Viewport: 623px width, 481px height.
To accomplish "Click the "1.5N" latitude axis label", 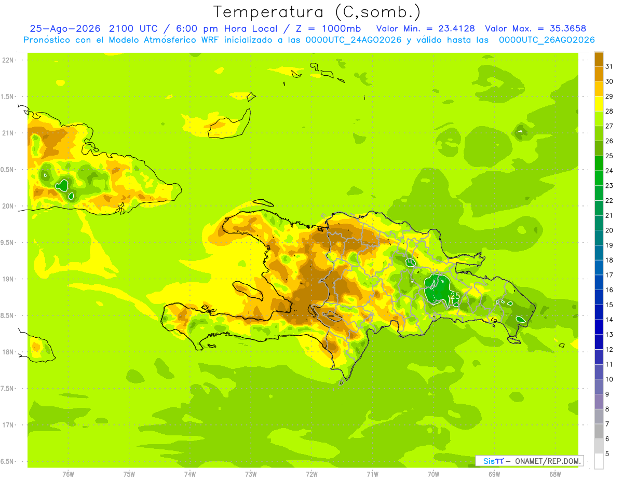I will pyautogui.click(x=8, y=97).
